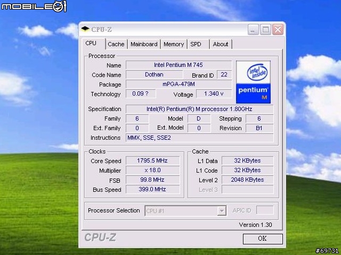Close the CPU-Z window
Image resolution: width=341 pixels, height=255 pixels.
coord(278,30)
